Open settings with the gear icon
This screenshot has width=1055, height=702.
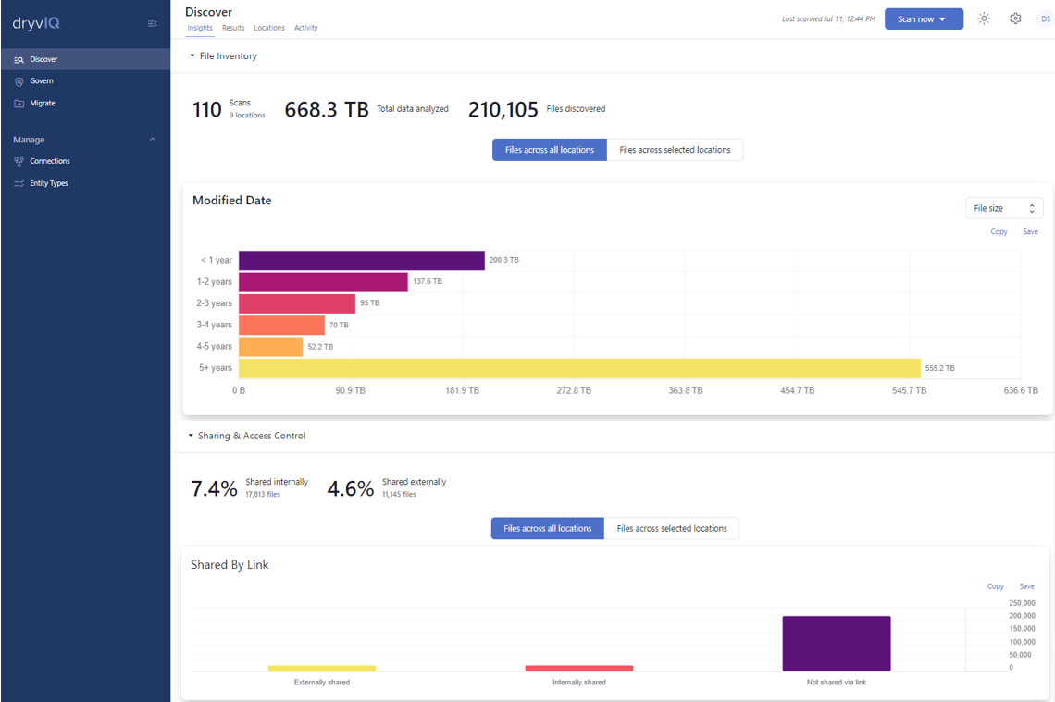pyautogui.click(x=1015, y=18)
